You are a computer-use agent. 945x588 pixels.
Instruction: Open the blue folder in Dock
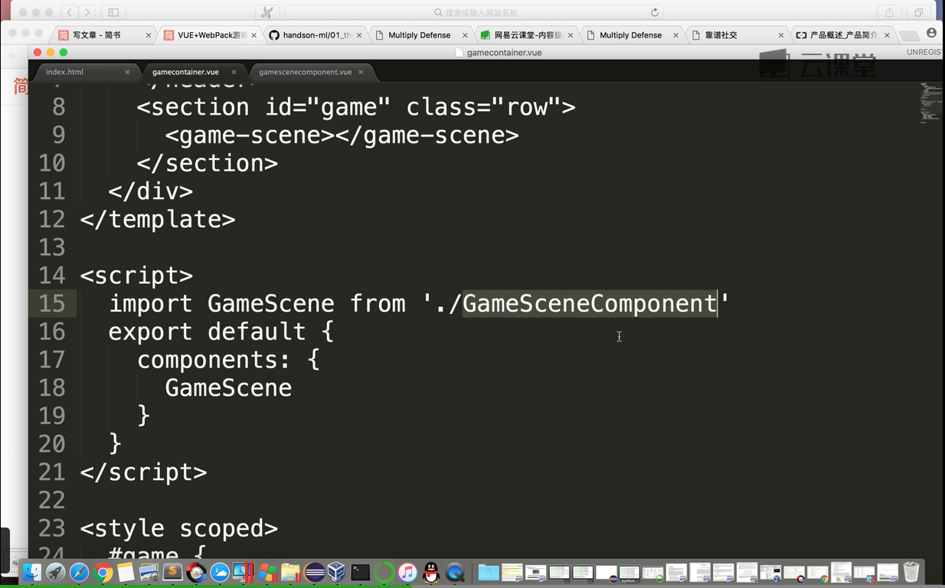(x=488, y=572)
